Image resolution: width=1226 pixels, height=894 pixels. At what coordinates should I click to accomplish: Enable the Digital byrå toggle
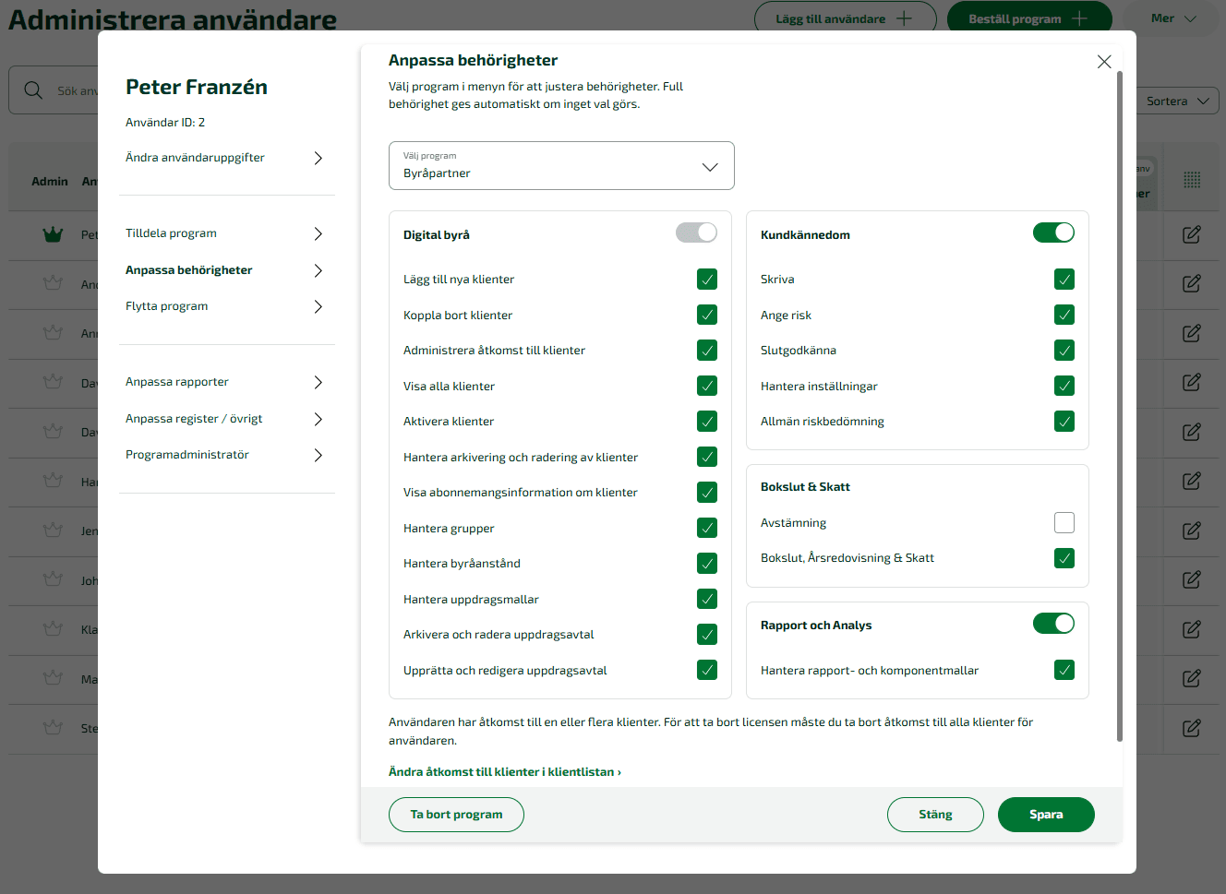click(x=696, y=232)
